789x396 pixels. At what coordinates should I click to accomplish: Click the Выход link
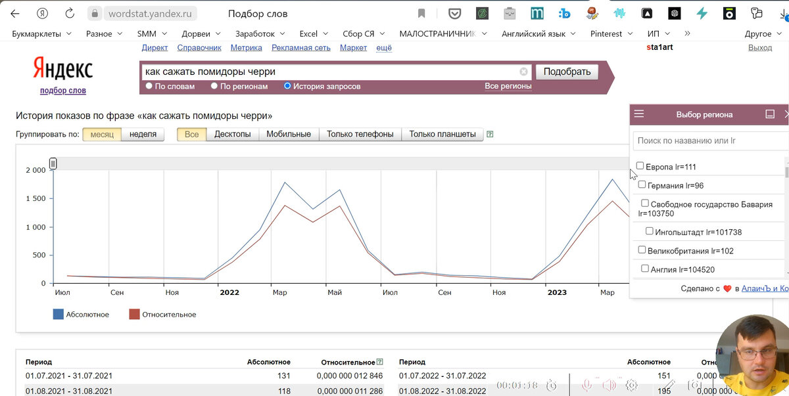pyautogui.click(x=760, y=47)
